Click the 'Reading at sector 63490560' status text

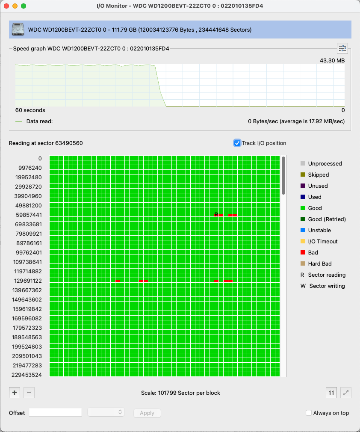(46, 143)
